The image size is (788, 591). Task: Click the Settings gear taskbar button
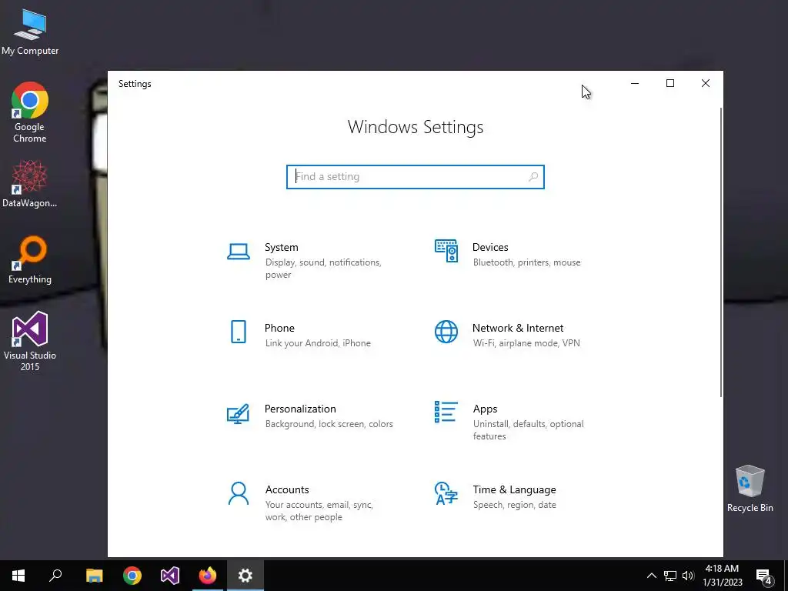click(245, 576)
